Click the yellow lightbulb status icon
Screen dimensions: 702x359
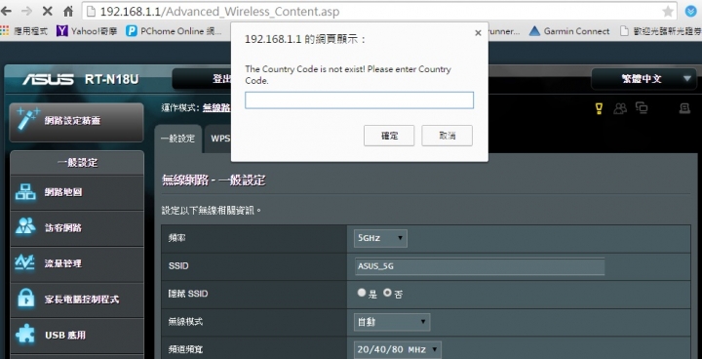(x=599, y=108)
